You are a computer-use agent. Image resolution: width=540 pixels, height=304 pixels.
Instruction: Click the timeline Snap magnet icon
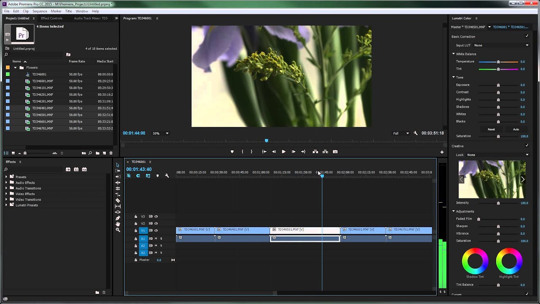point(138,176)
